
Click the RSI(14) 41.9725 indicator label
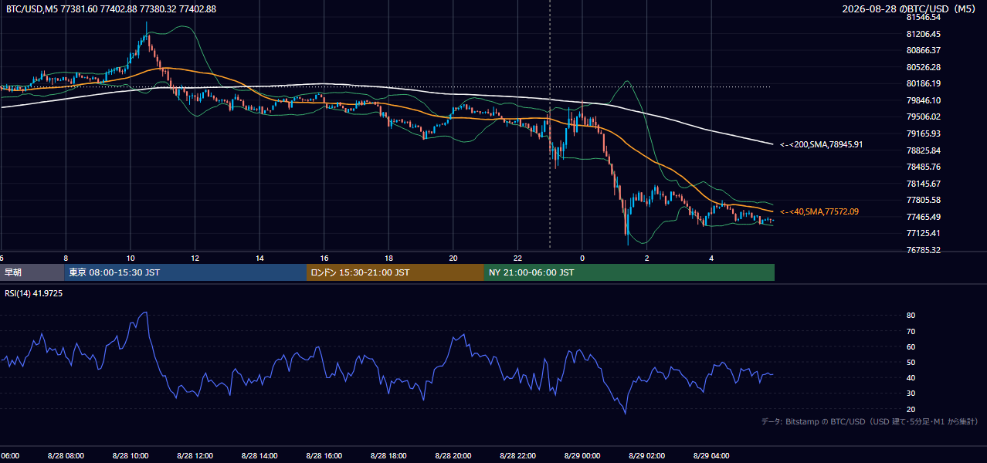(34, 293)
